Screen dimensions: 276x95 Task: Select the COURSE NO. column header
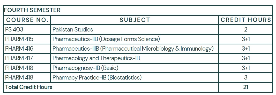(27, 20)
